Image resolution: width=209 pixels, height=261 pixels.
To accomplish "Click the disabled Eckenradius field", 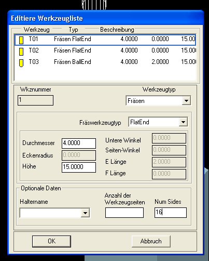I will 79,155.
